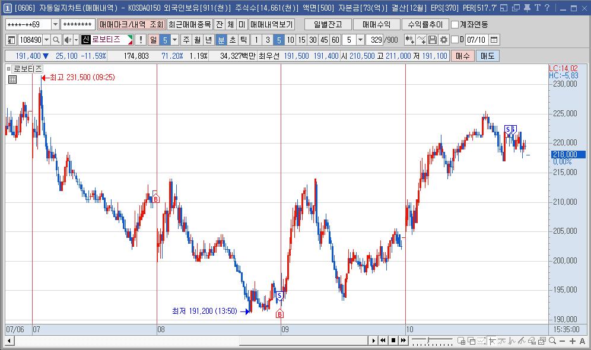Expand the speaker options dropdown arrow

76,40
